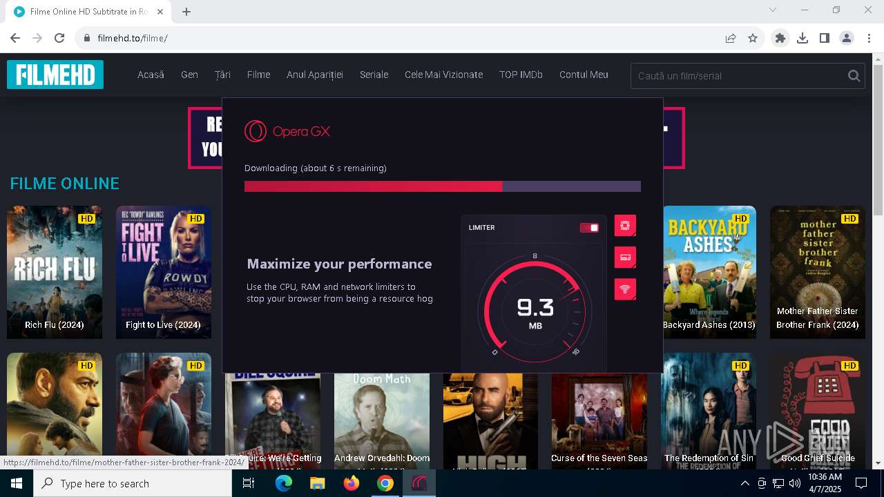884x497 pixels.
Task: Select the RAM limiter icon
Action: (x=625, y=257)
